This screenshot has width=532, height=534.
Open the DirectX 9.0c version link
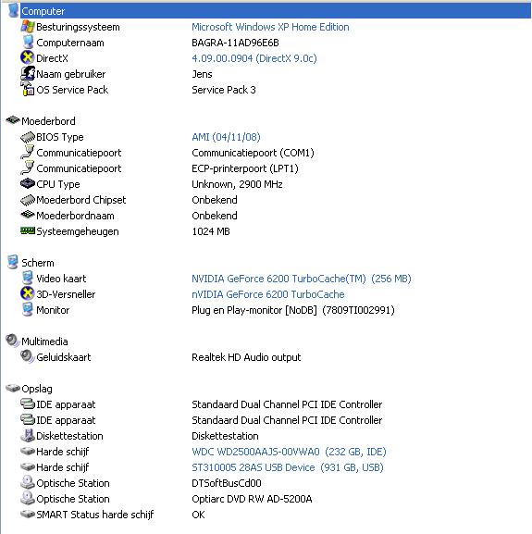click(254, 58)
